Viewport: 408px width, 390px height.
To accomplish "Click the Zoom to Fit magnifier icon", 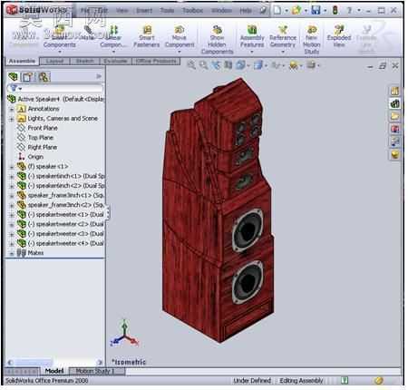I will pos(191,64).
